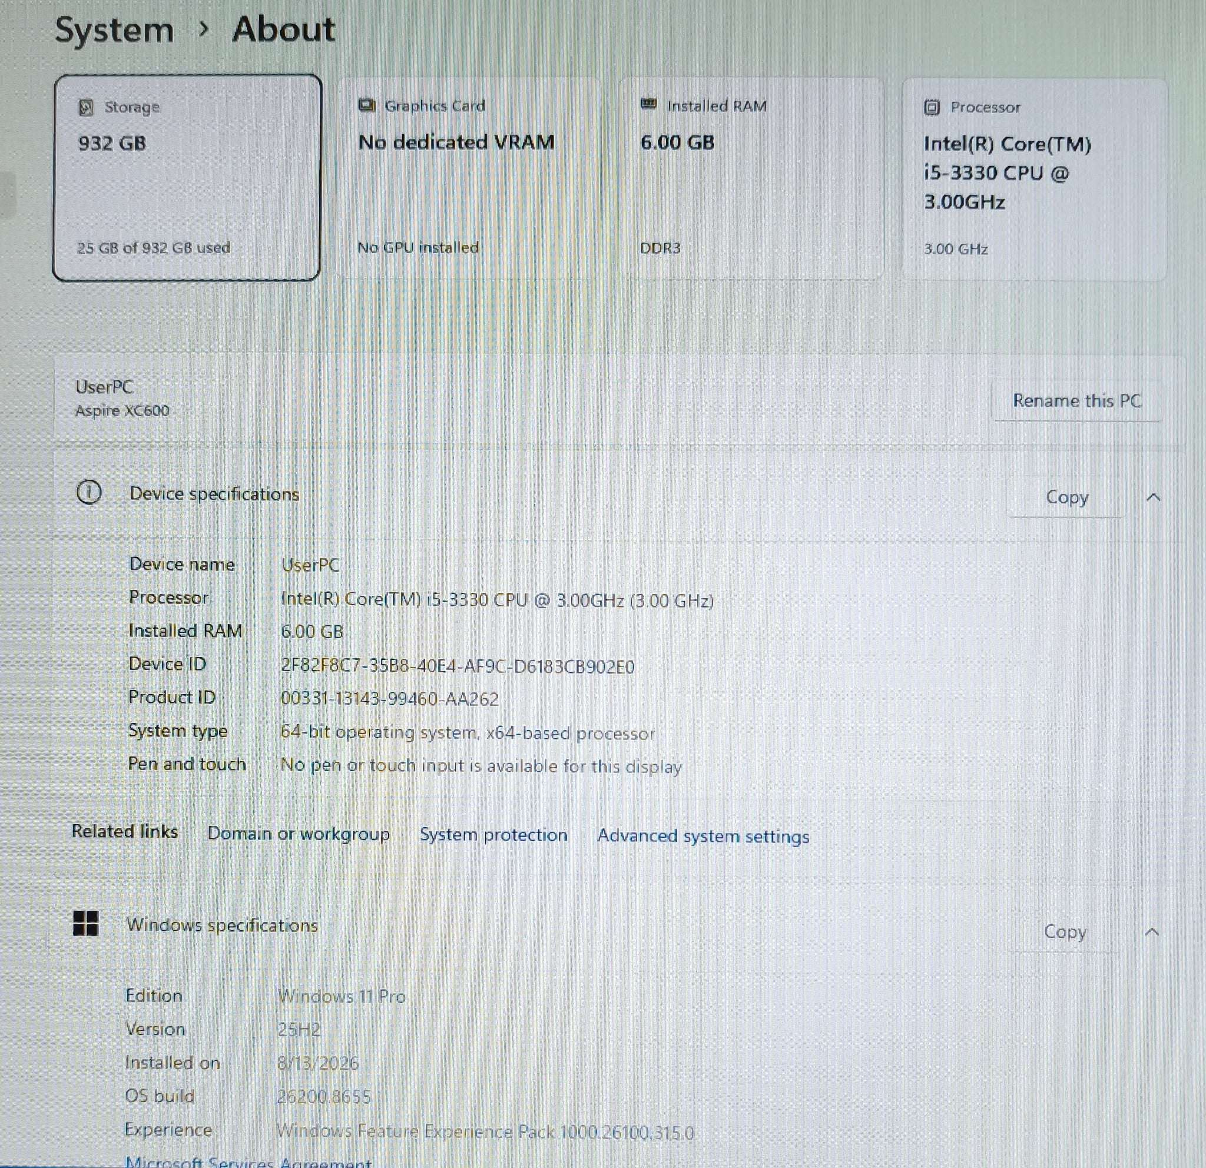Click the Processor value in Device specifications
The image size is (1206, 1168).
coord(497,599)
